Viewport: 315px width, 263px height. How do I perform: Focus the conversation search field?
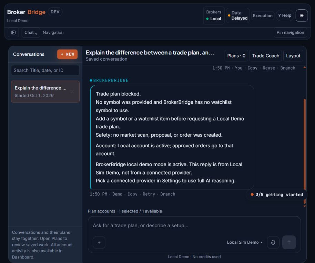click(x=45, y=70)
